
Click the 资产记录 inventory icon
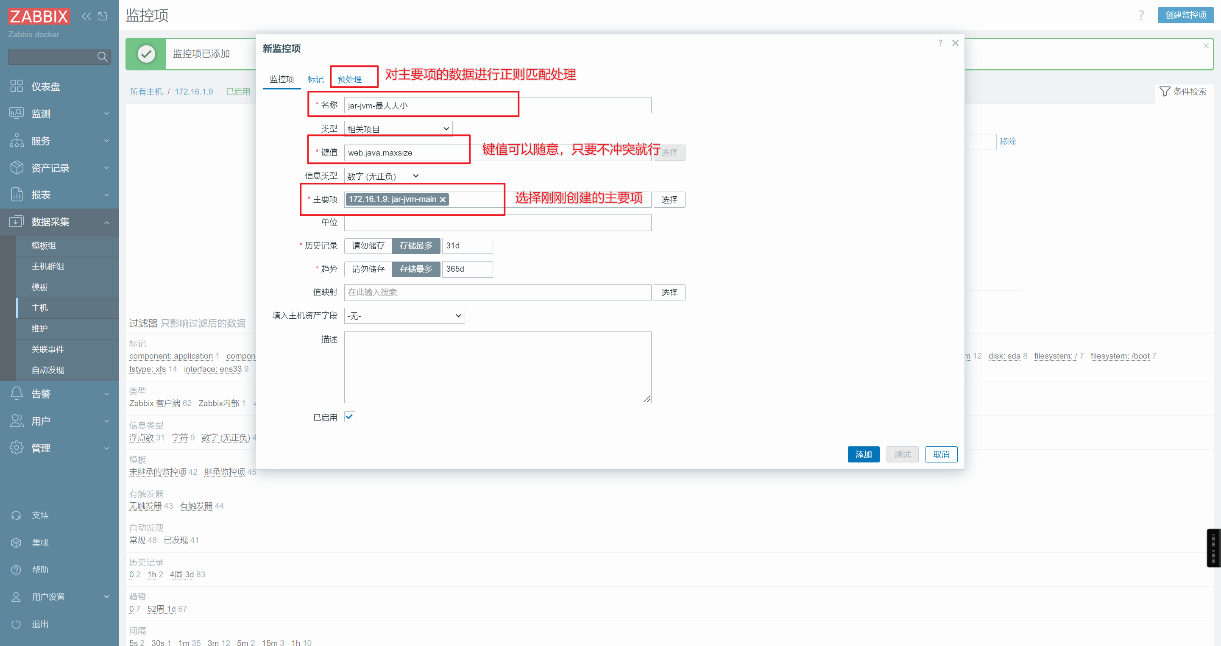click(x=17, y=167)
